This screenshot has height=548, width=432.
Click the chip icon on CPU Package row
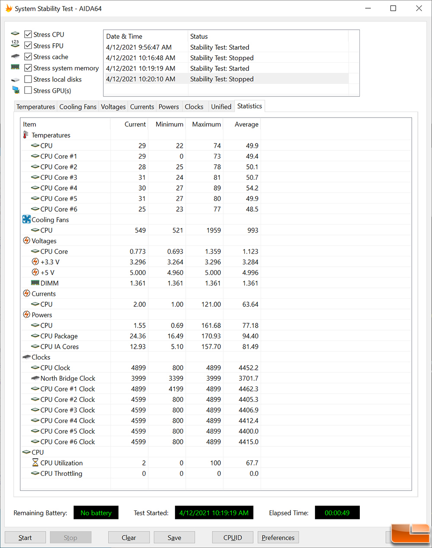pyautogui.click(x=35, y=336)
